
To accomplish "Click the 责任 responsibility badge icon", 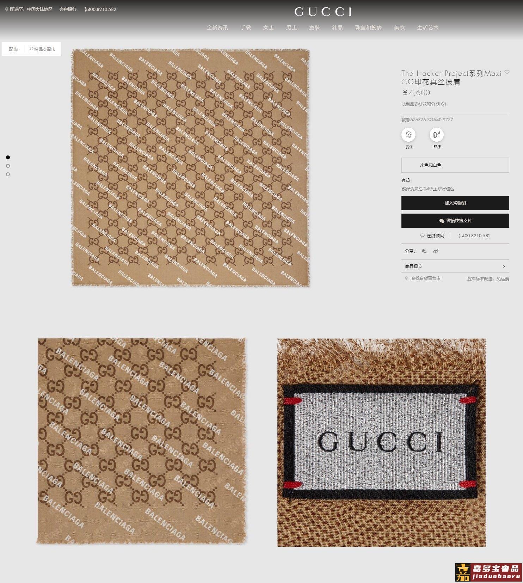I will click(x=408, y=135).
